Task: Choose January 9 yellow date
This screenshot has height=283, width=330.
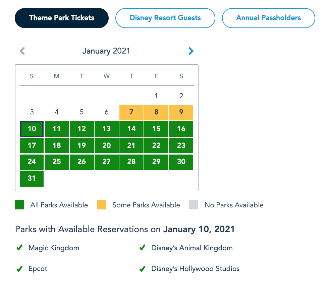Action: coord(181,112)
